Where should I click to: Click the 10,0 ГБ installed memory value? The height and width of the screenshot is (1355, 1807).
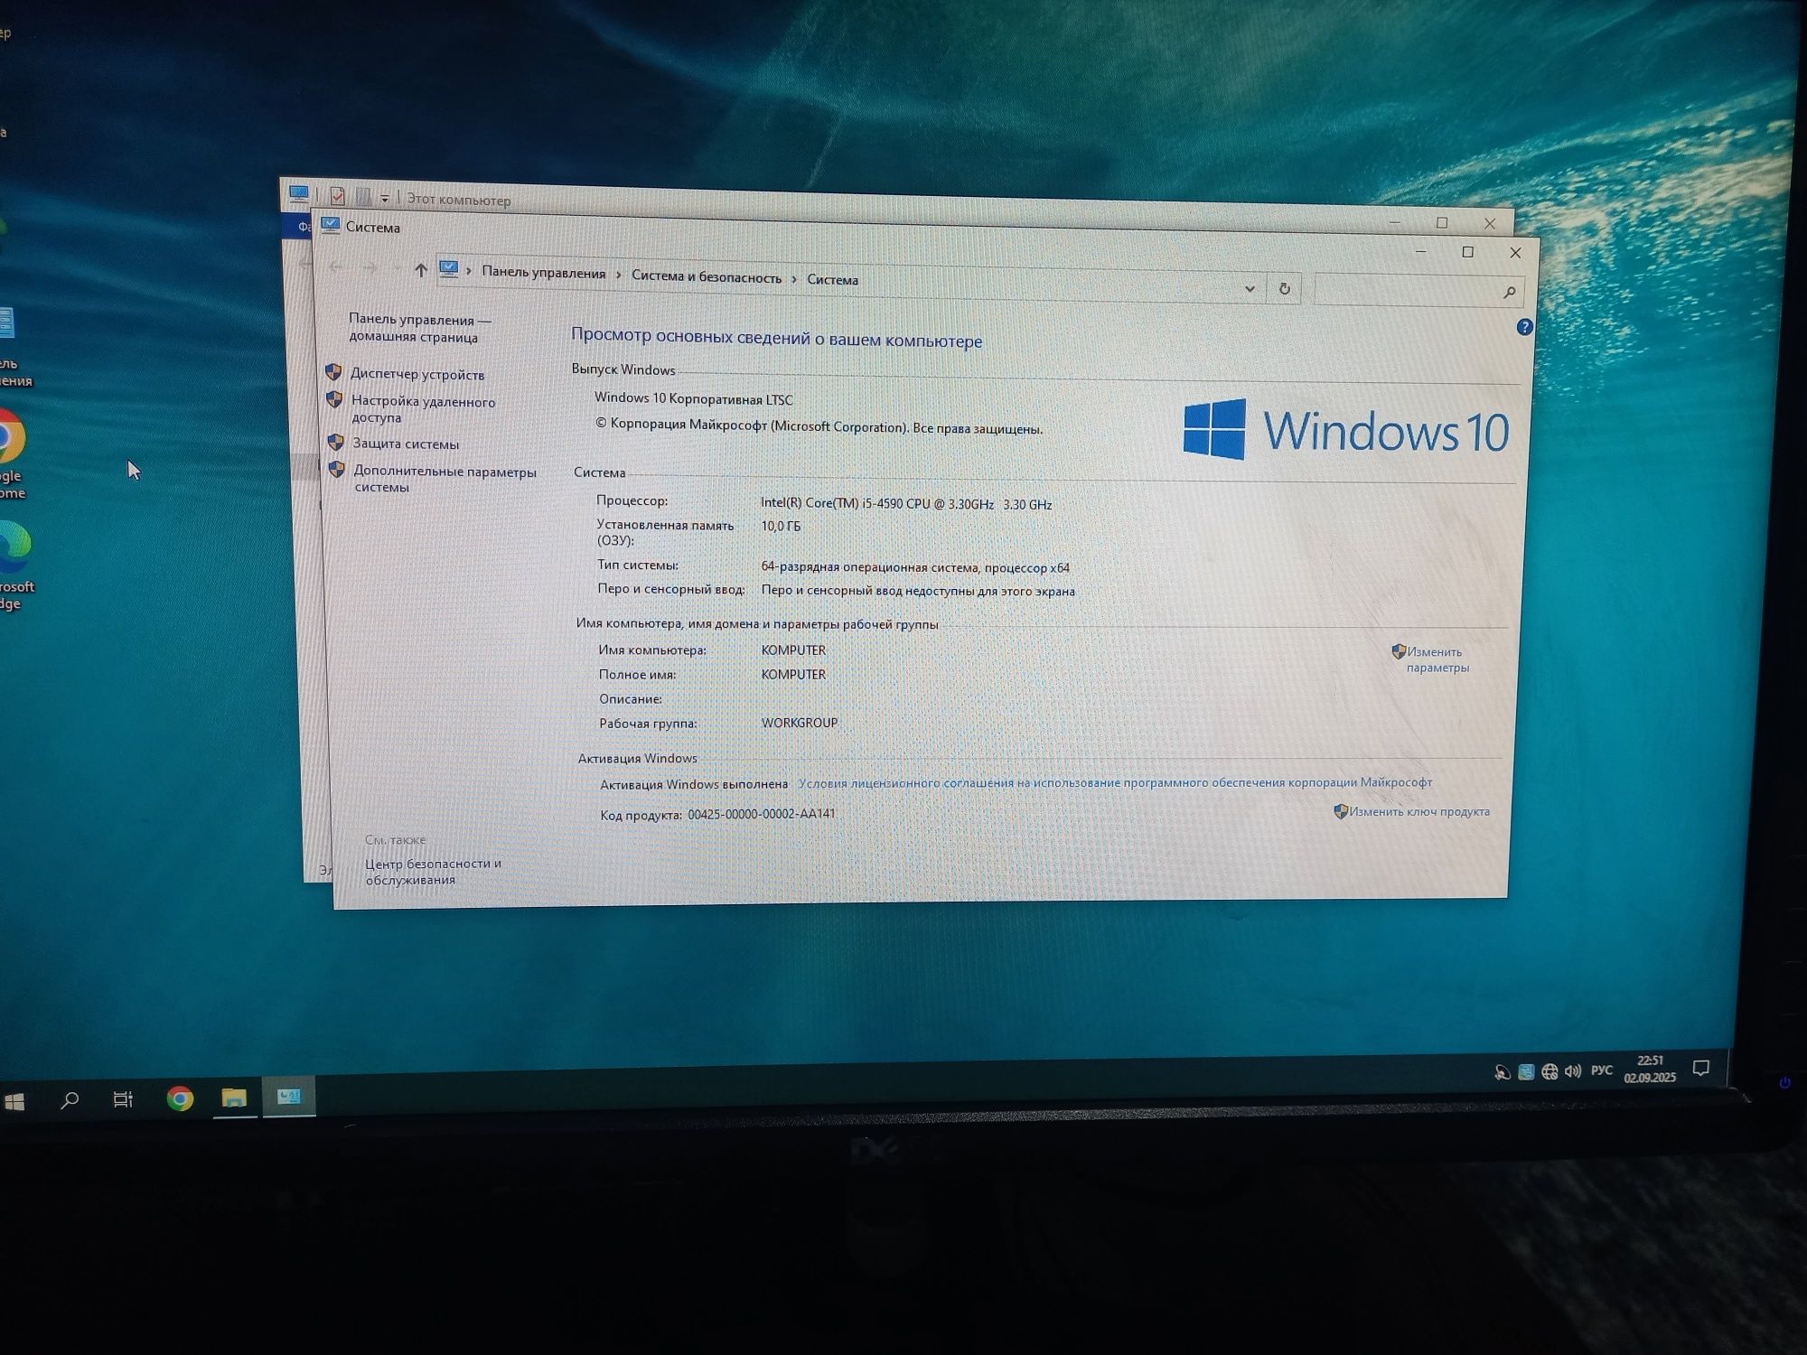(781, 526)
